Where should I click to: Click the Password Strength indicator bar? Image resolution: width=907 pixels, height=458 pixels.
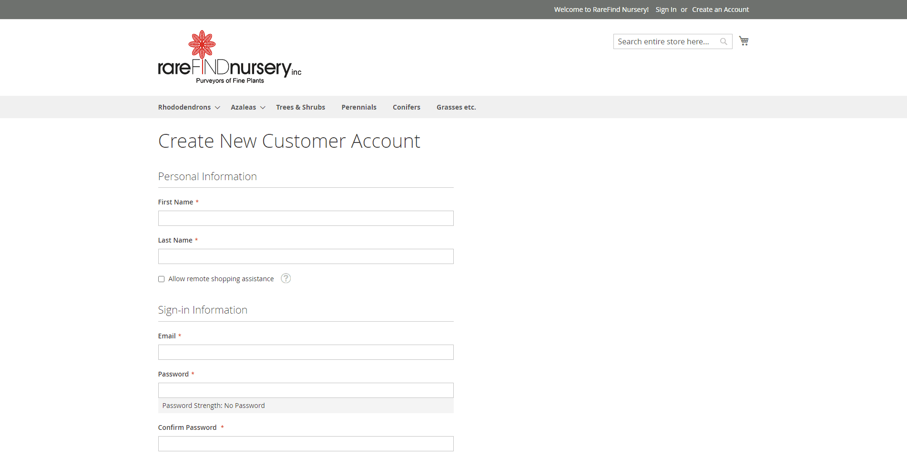click(306, 406)
